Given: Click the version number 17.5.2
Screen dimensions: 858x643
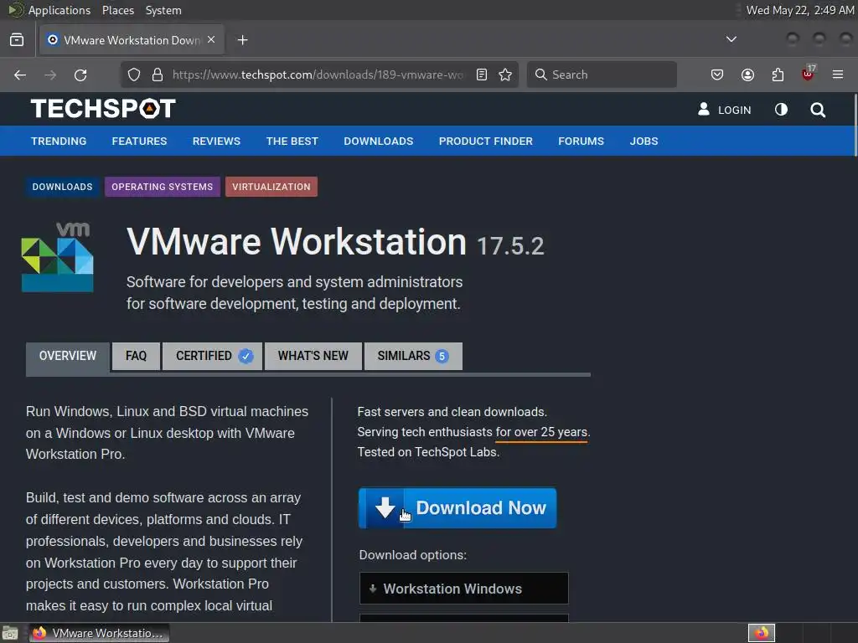Looking at the screenshot, I should (510, 246).
